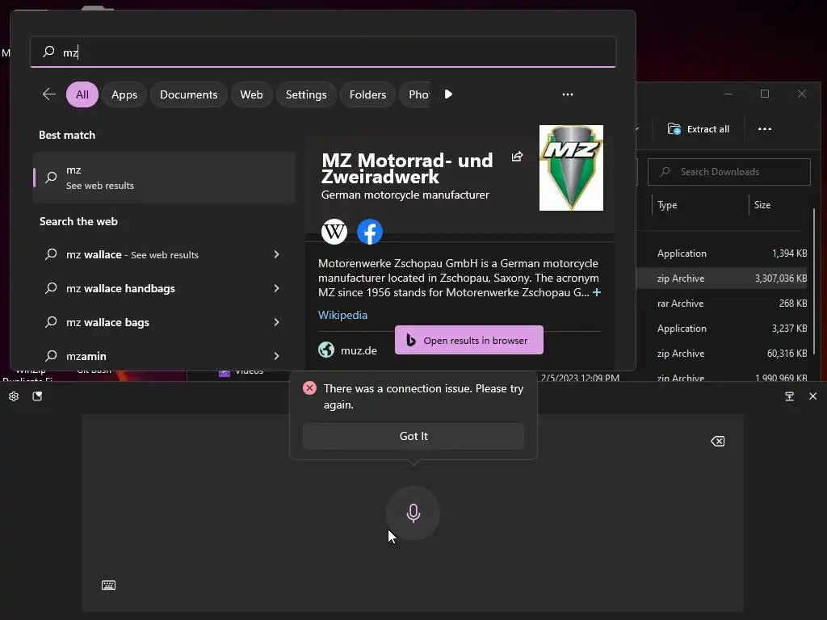This screenshot has height=620, width=827.
Task: Select the zip Archive row sized 3,307,036 KB
Action: [723, 279]
